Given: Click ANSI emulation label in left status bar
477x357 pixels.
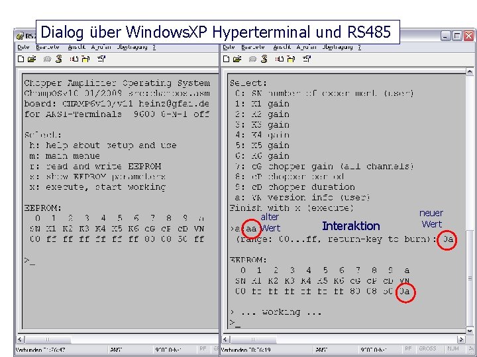Looking at the screenshot, I should tap(116, 350).
